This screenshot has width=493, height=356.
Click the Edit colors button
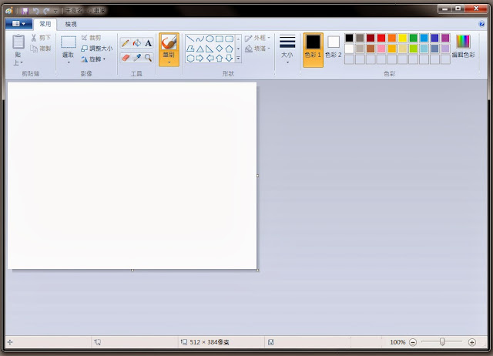[463, 46]
